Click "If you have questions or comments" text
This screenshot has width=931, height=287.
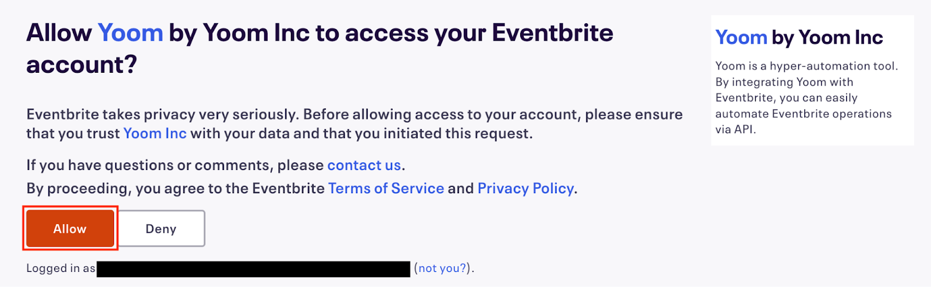175,165
